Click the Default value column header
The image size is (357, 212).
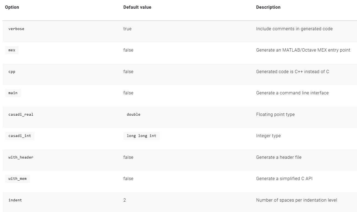tap(137, 7)
